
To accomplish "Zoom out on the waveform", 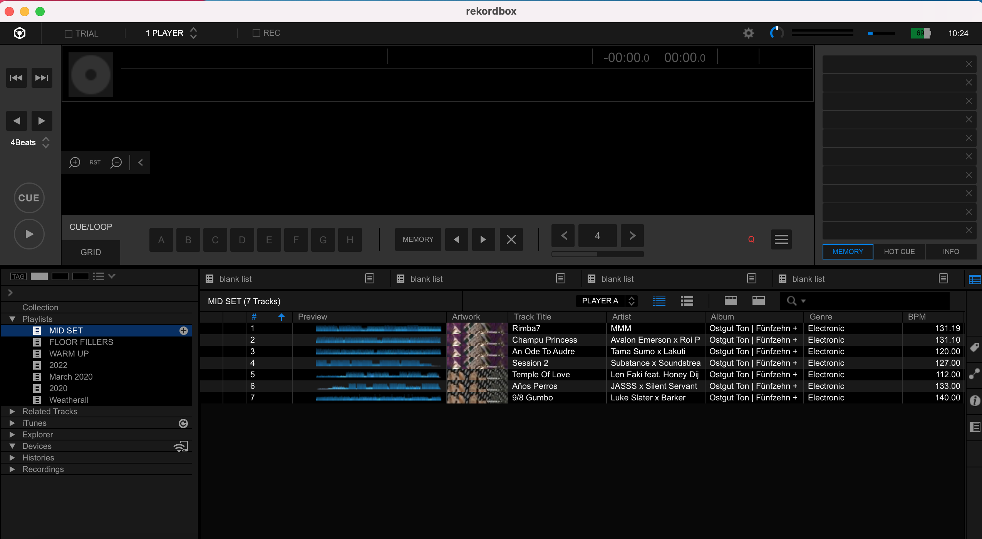I will (x=116, y=162).
